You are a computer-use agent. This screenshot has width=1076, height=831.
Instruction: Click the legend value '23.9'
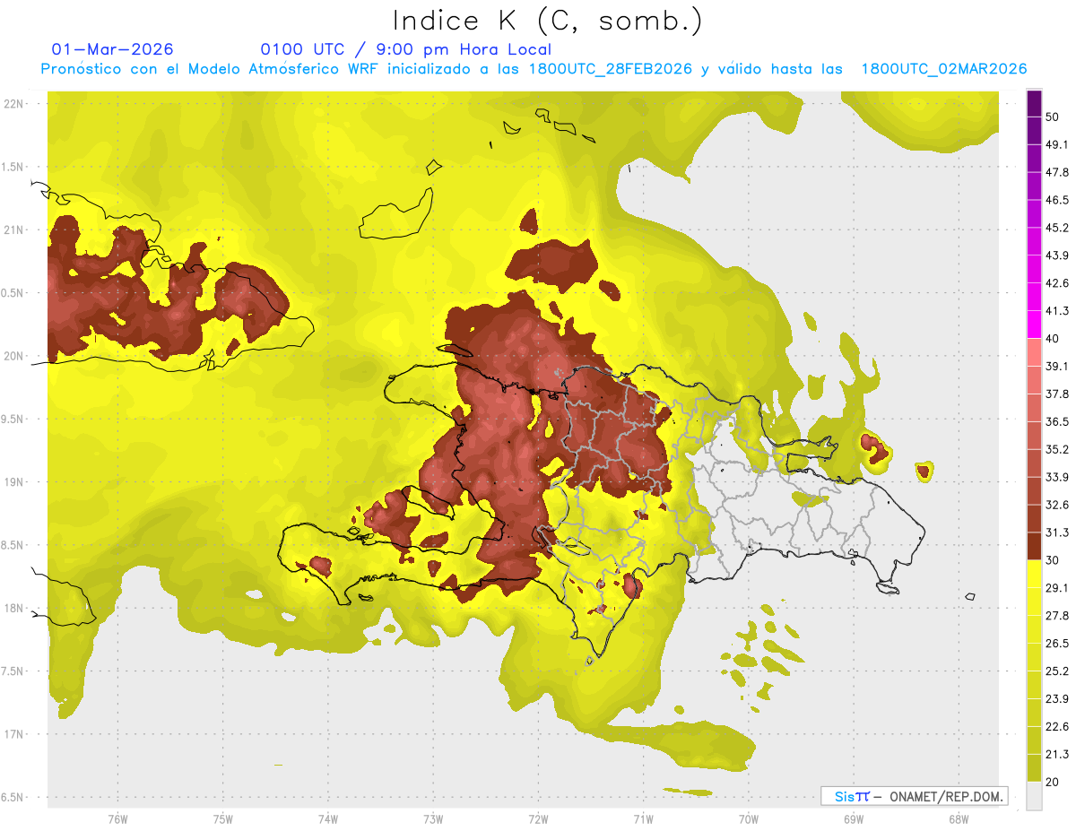[1057, 699]
